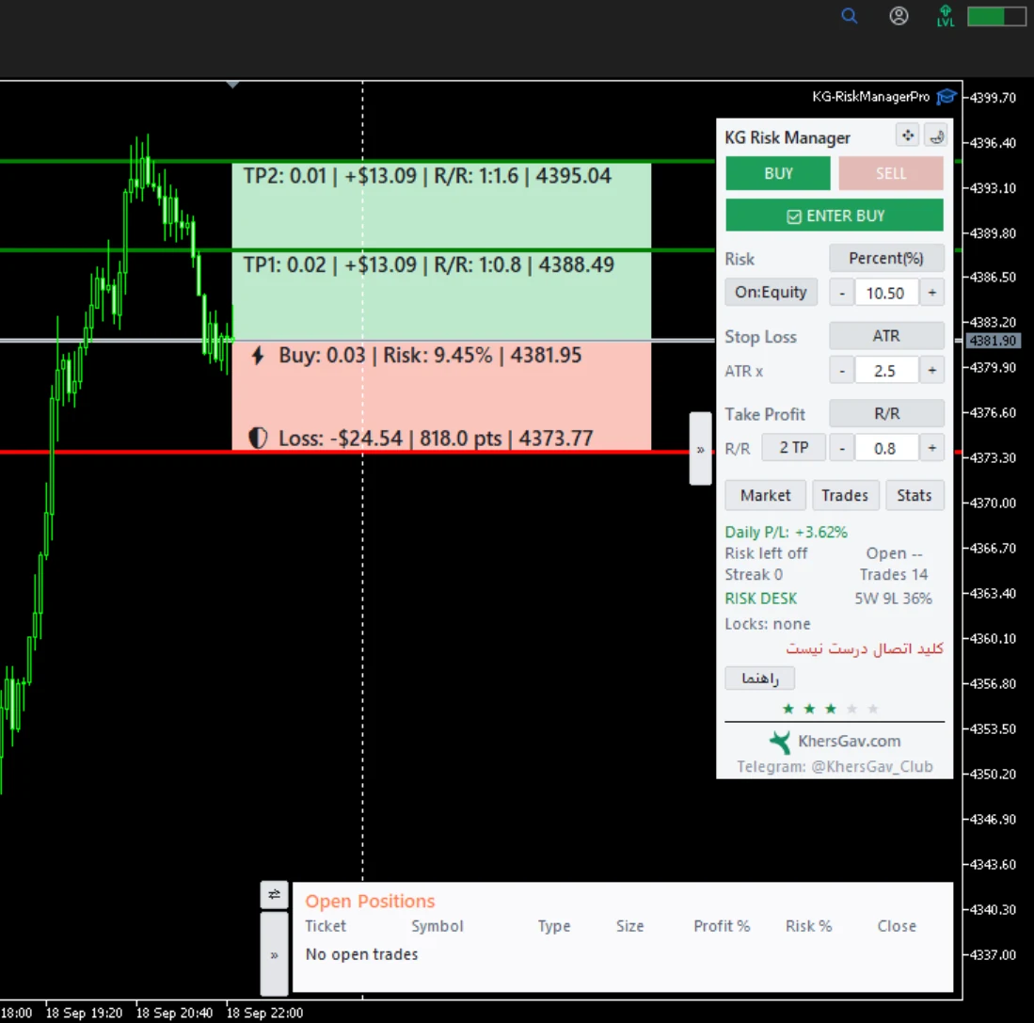
Task: Decrease the risk percent with the minus button
Action: pos(841,293)
